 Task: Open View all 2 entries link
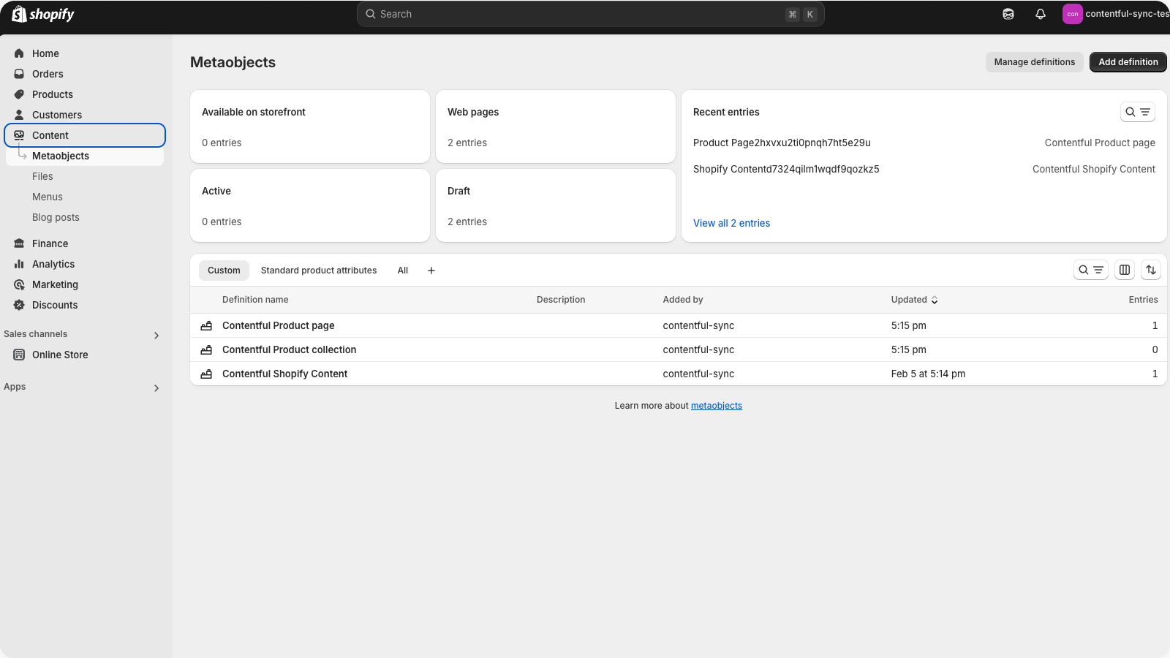coord(731,223)
